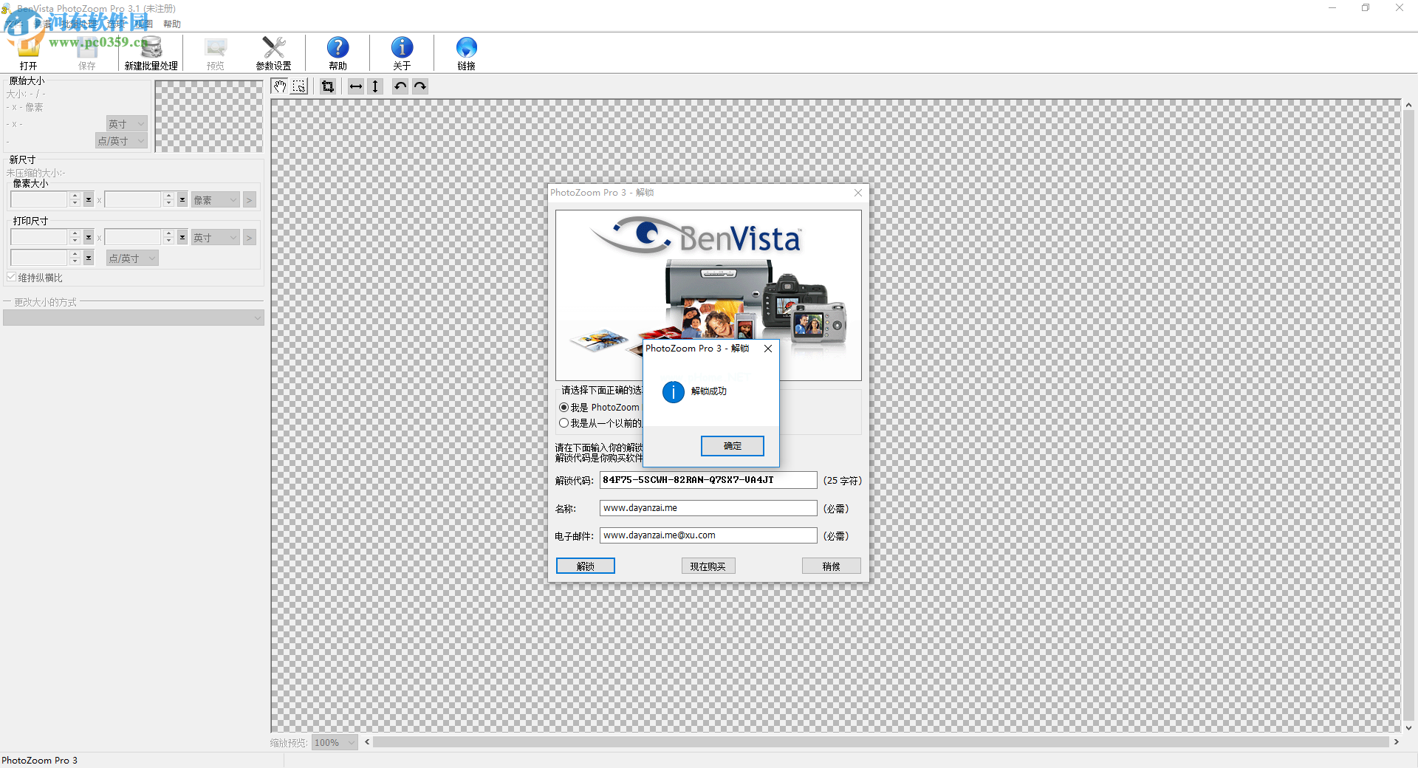Flip the image horizontally
The width and height of the screenshot is (1418, 768).
356,86
